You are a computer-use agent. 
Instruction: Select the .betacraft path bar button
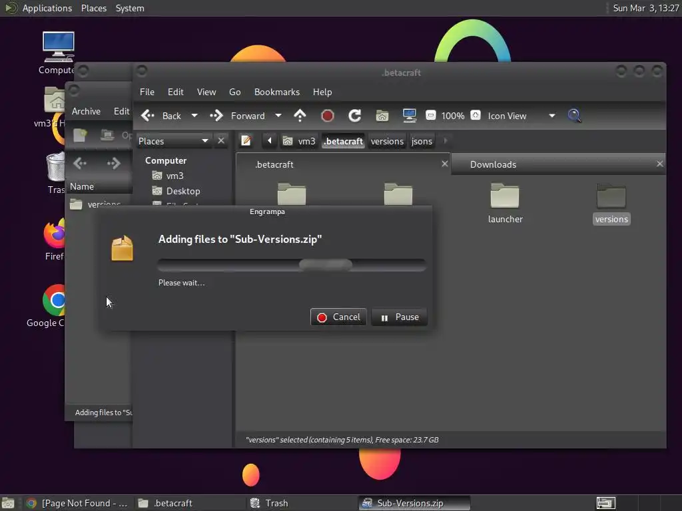[343, 141]
